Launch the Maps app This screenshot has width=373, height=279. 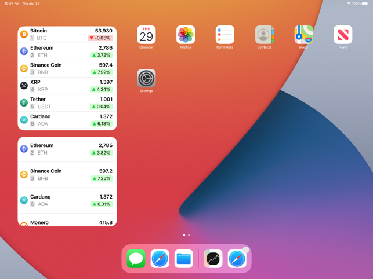click(x=303, y=35)
